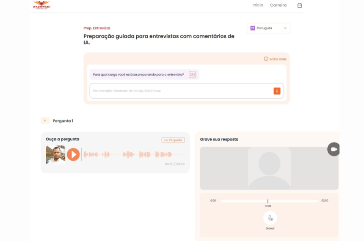
Task: Open the Português language dropdown
Action: pos(268,28)
